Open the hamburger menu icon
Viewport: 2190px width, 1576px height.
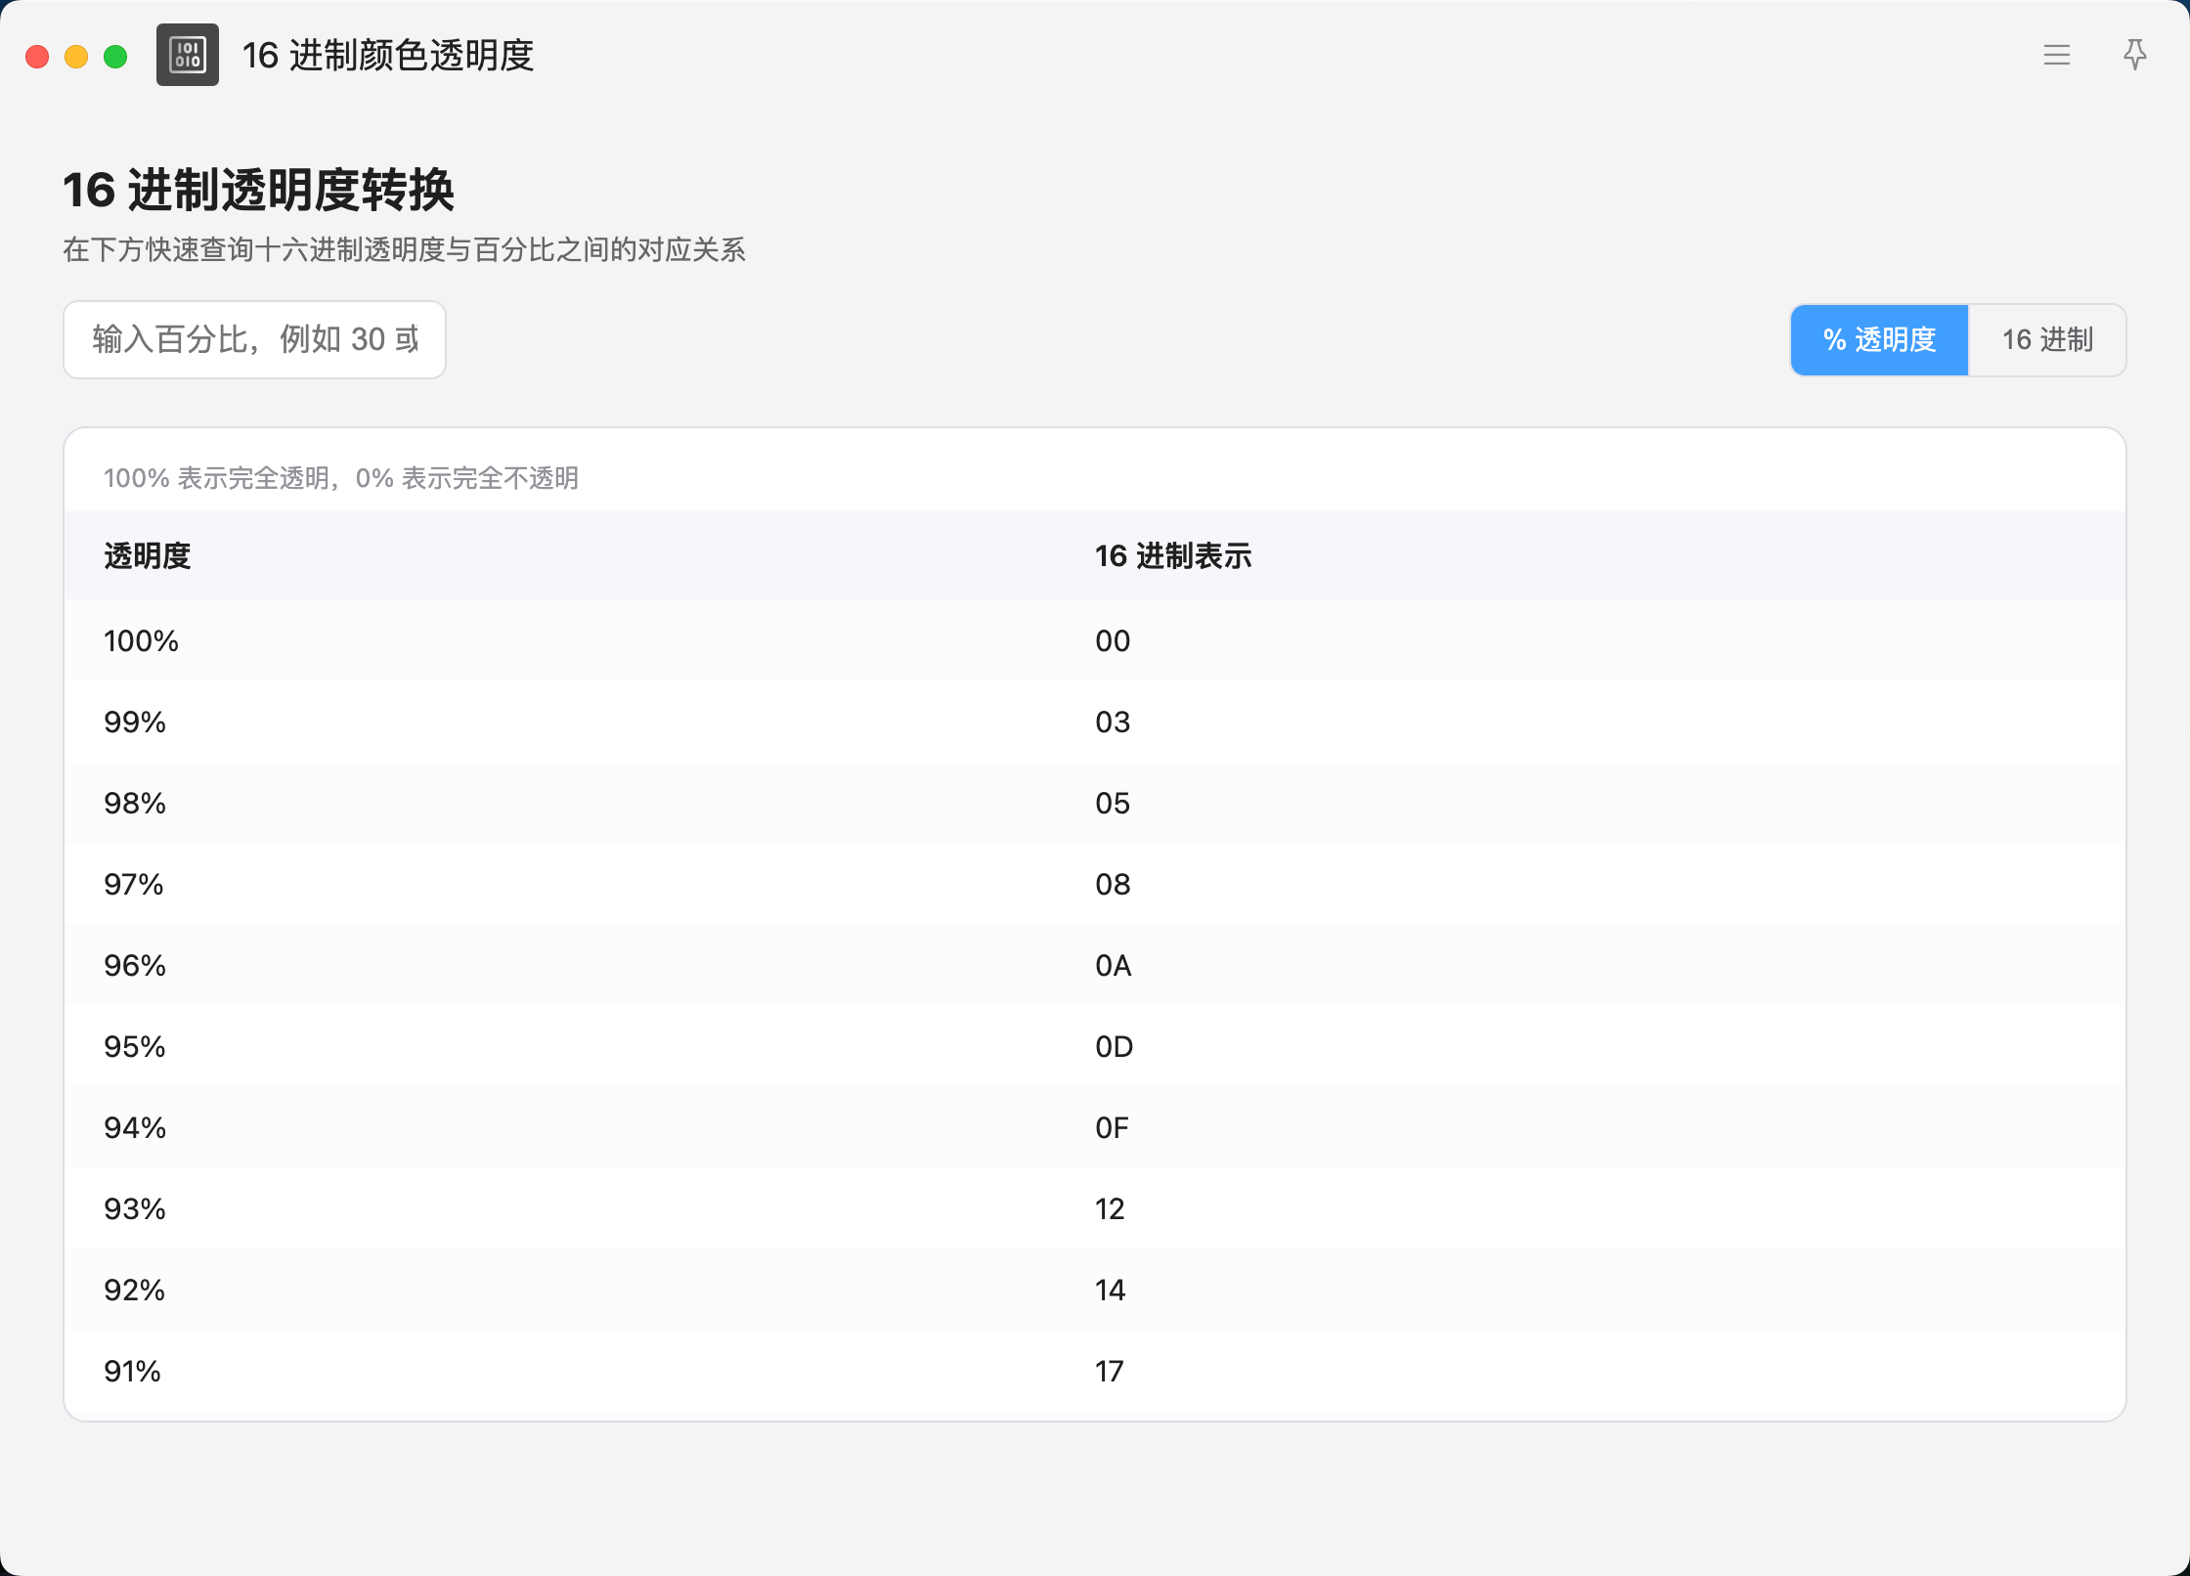(2056, 55)
